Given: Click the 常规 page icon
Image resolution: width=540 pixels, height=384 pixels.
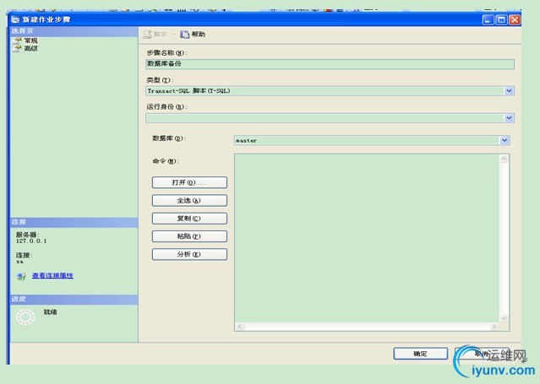Looking at the screenshot, I should [17, 41].
